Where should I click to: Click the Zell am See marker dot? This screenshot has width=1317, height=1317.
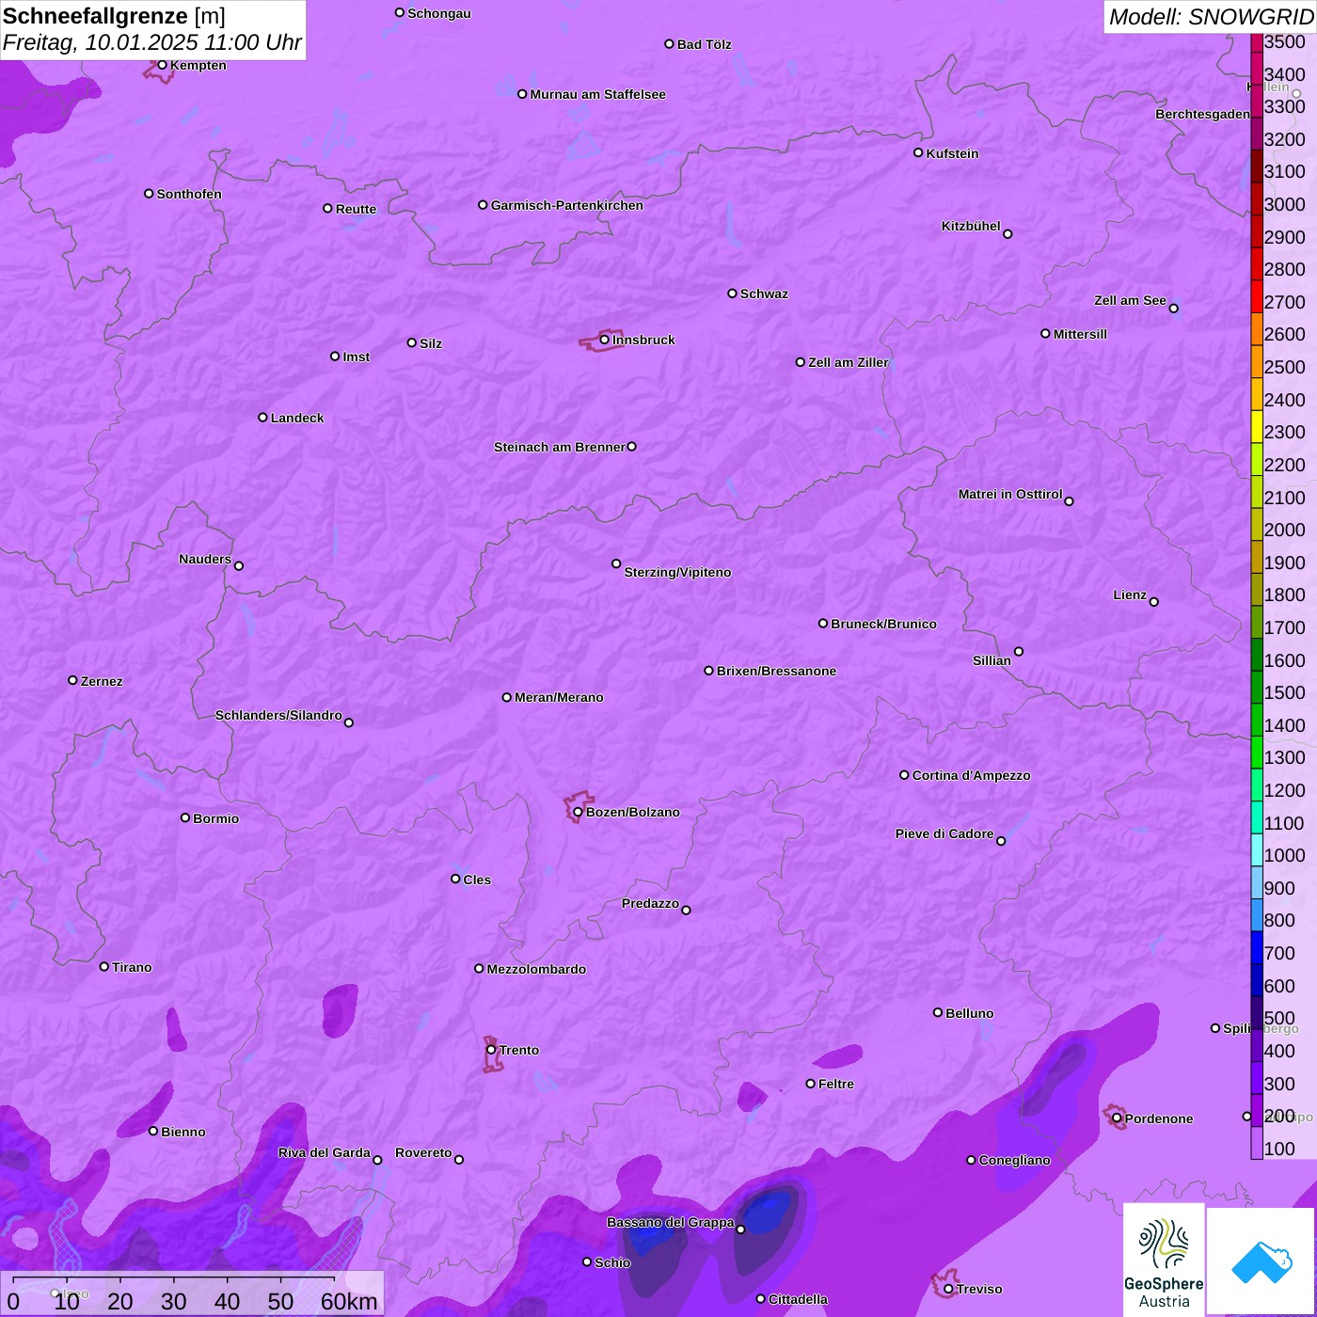coord(1173,309)
